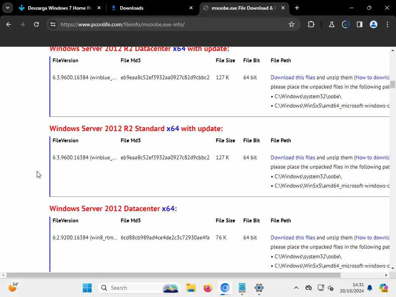
Task: Expand the tab search dropdown
Action: [8, 8]
